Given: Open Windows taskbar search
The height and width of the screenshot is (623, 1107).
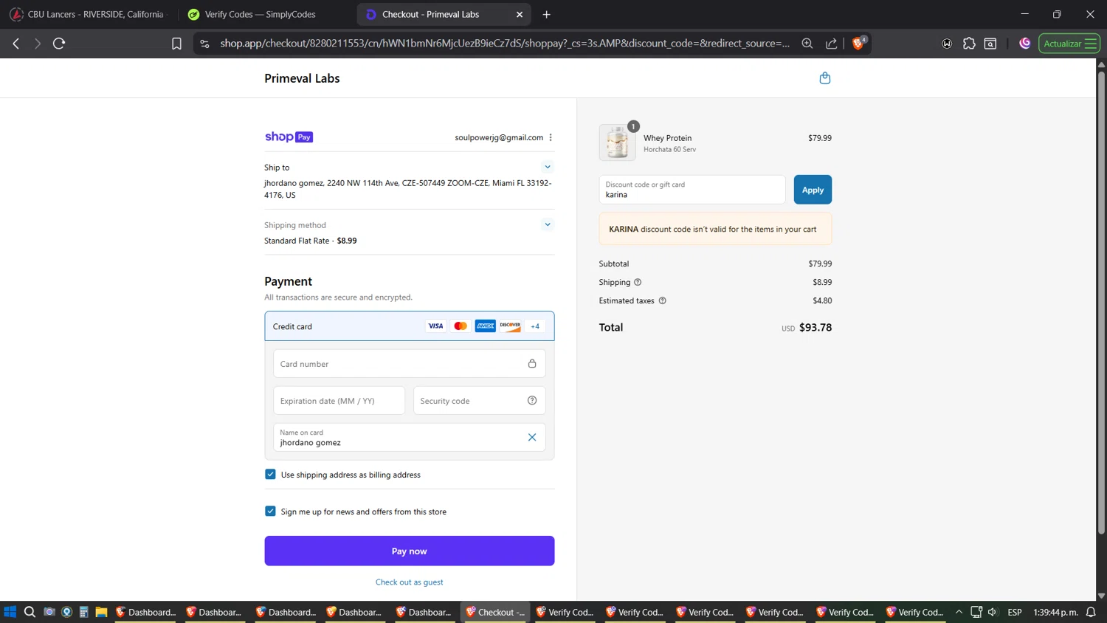Looking at the screenshot, I should 30,612.
